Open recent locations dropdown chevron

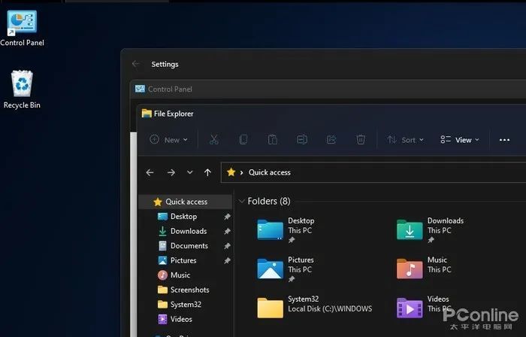pyautogui.click(x=189, y=172)
